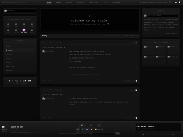The image size is (183, 137).
Task: Seek using the song progress bar
Action: (x=28, y=132)
